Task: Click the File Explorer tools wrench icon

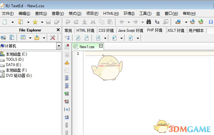Action: tap(52, 37)
